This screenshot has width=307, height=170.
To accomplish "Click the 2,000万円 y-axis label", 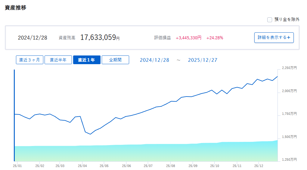I will coord(289,91).
